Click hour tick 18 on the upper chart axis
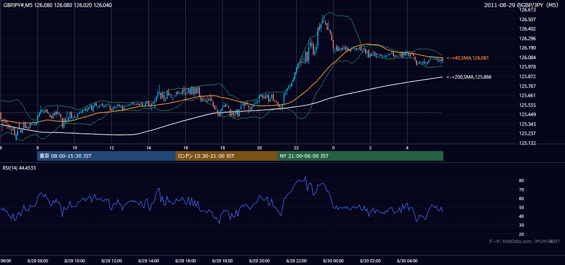This screenshot has width=565, height=265. click(222, 148)
